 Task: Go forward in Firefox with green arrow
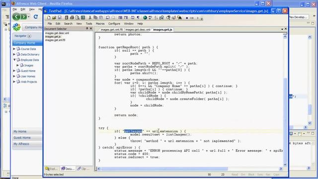click(24, 16)
